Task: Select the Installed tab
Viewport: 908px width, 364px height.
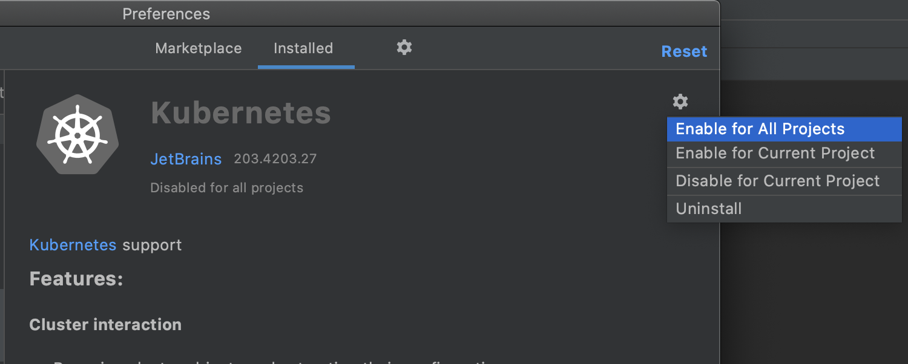Action: [x=303, y=48]
